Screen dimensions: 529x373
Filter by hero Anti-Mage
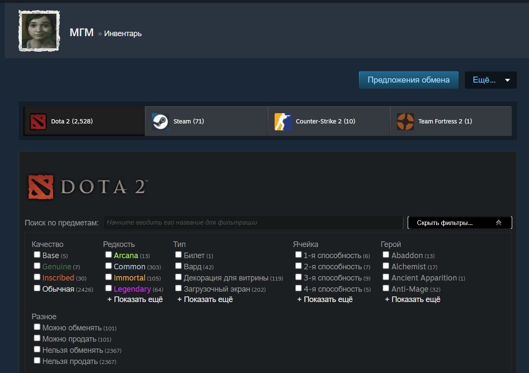(x=386, y=288)
